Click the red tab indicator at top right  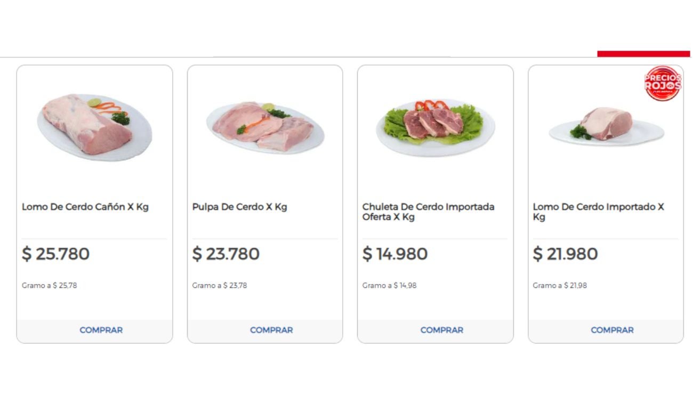[x=643, y=52]
